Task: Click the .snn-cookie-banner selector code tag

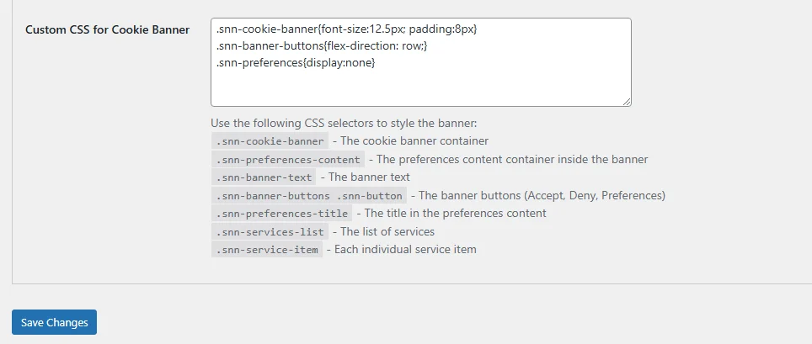Action: click(x=270, y=141)
